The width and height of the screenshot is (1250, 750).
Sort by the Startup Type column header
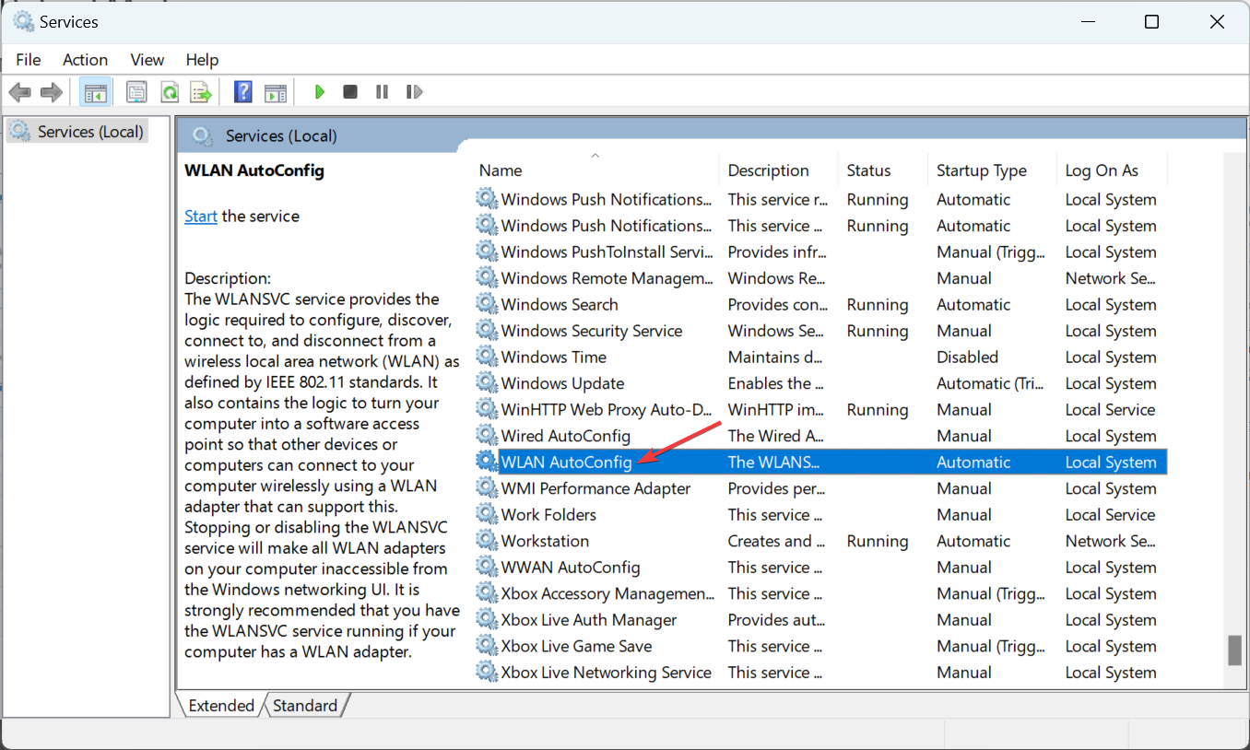[x=981, y=170]
